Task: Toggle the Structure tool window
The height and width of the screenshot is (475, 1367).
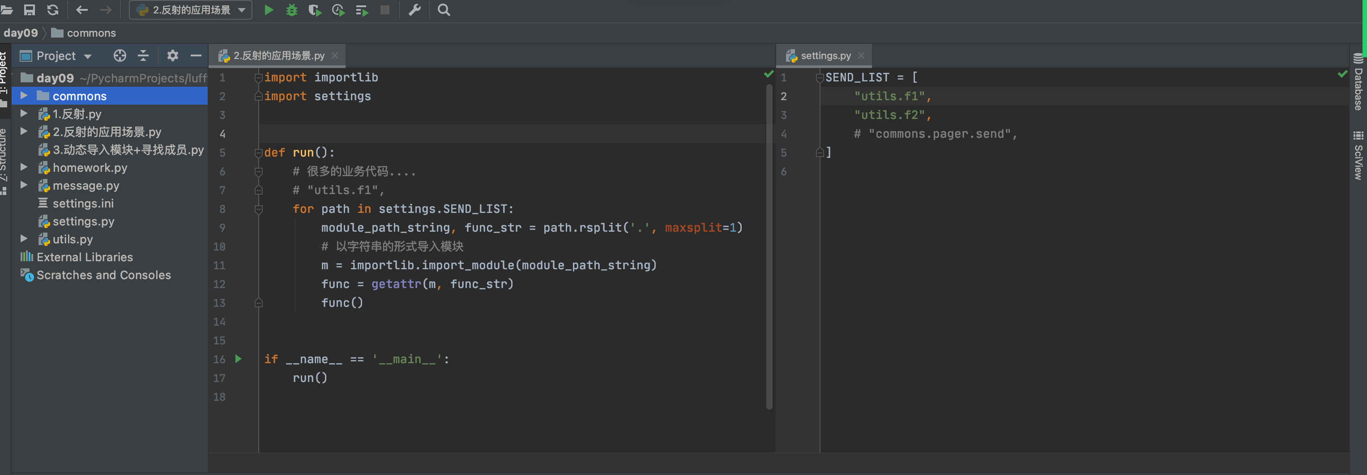Action: [x=4, y=161]
